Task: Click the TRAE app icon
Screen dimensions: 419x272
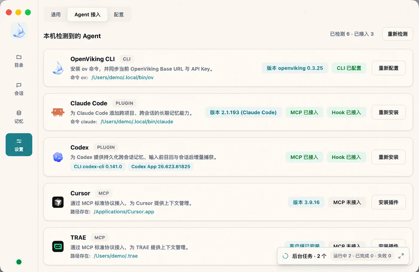Action: pyautogui.click(x=58, y=247)
